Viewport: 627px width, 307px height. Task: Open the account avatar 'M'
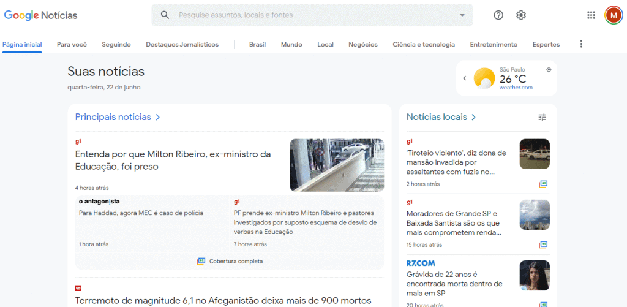613,15
